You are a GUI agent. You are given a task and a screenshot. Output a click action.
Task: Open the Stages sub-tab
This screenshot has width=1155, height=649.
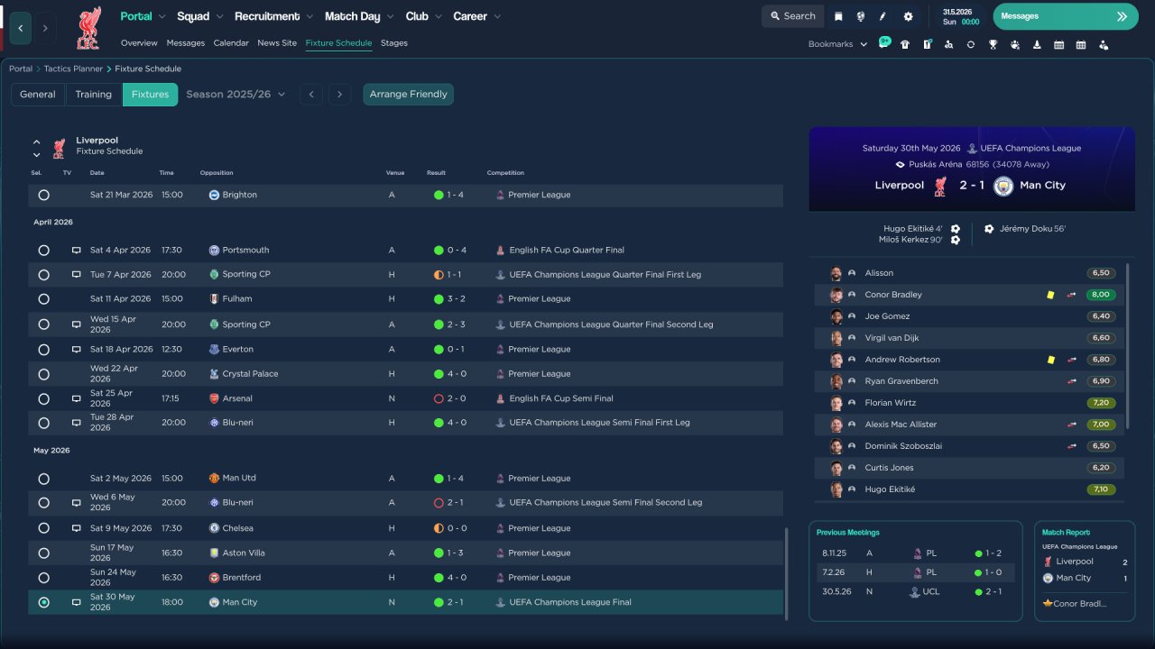pos(394,43)
